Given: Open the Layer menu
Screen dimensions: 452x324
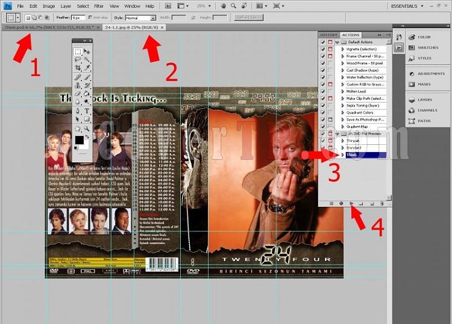Looking at the screenshot, I should click(66, 6).
